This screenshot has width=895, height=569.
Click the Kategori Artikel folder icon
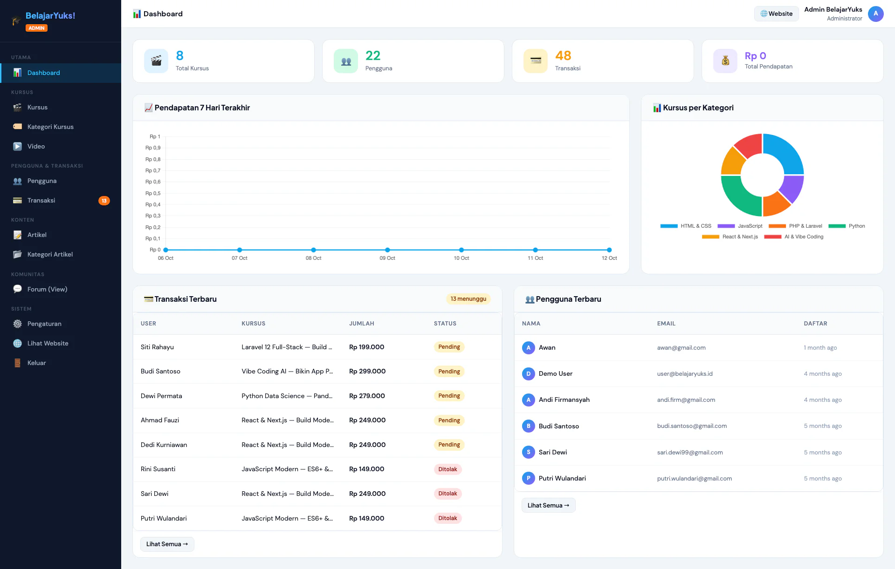click(17, 254)
